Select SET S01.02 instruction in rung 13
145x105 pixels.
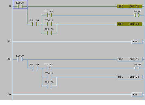(x=130, y=77)
